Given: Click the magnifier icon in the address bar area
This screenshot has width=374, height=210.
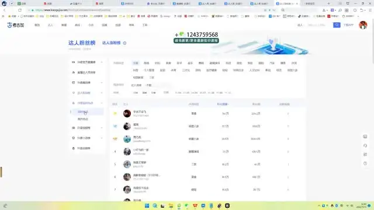Looking at the screenshot, I should 283,10.
